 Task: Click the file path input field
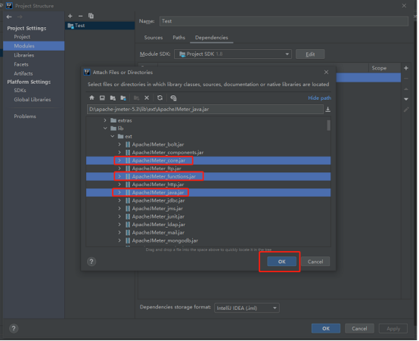pos(205,110)
